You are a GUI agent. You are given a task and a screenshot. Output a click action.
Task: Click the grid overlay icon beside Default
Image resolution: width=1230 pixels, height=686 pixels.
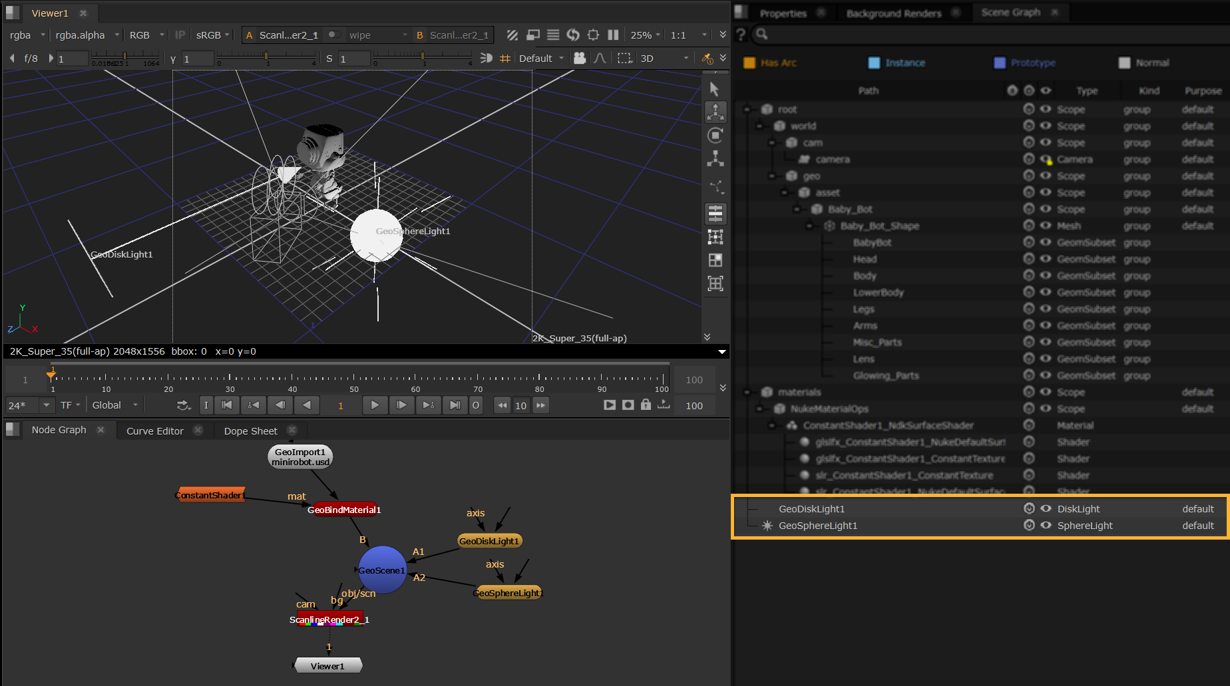click(505, 59)
